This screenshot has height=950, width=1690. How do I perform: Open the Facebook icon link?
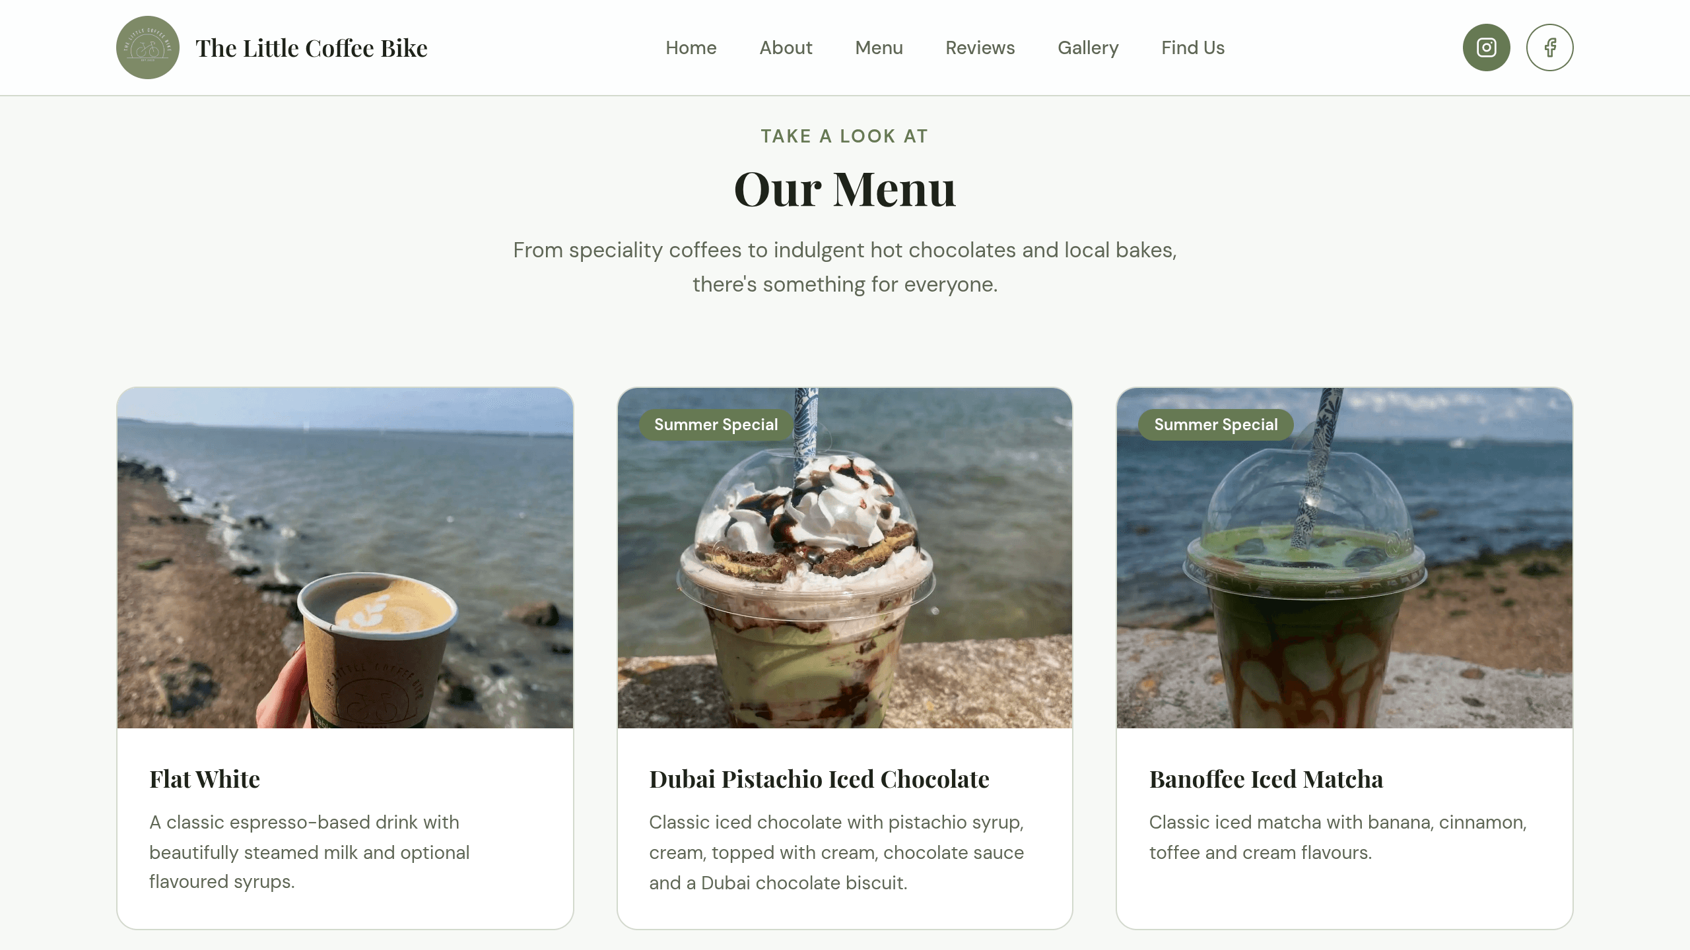click(1549, 47)
